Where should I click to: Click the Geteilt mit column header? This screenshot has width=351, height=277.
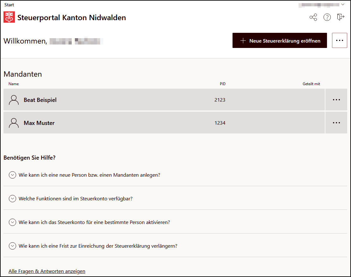(x=311, y=84)
